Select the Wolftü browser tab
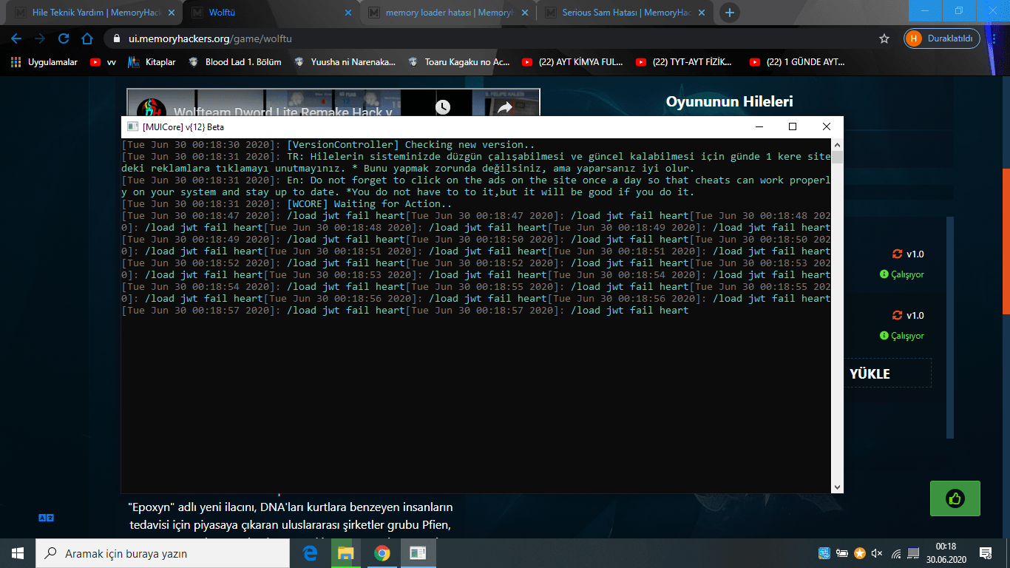Image resolution: width=1010 pixels, height=568 pixels. [270, 13]
